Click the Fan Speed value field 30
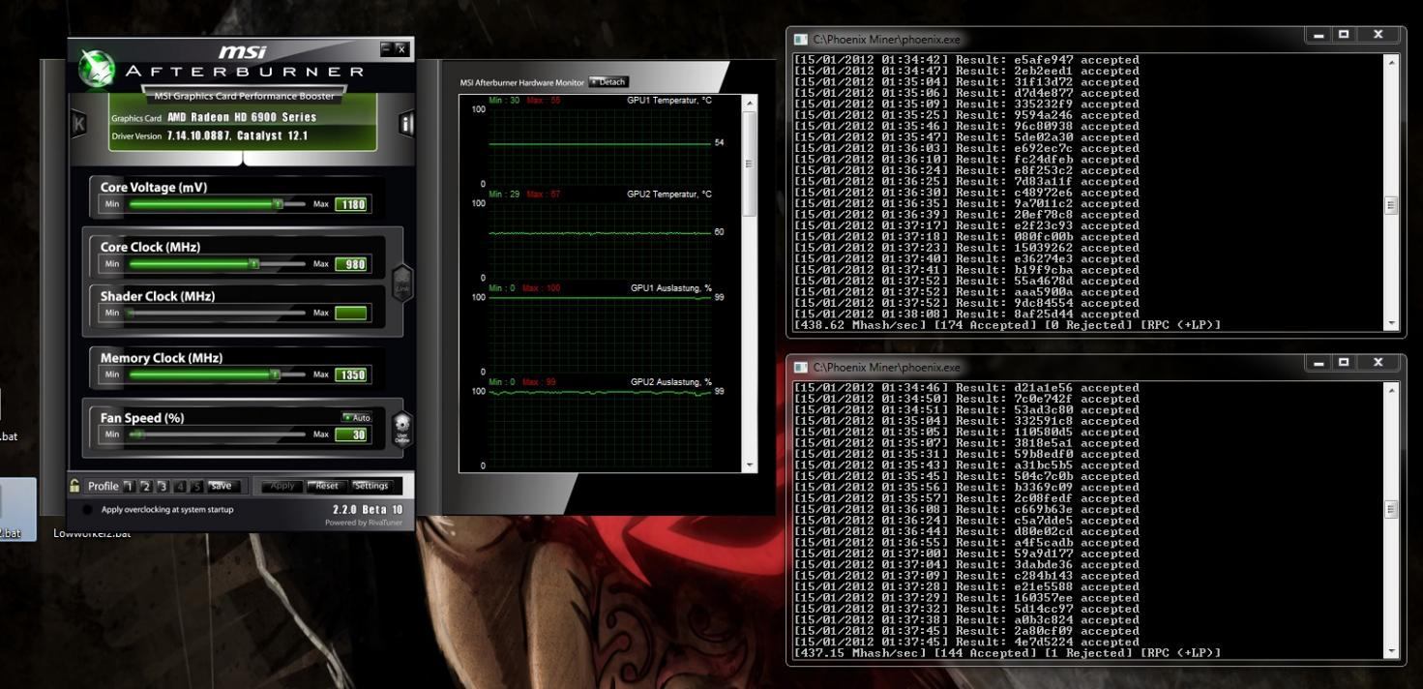The width and height of the screenshot is (1423, 689). coord(351,434)
